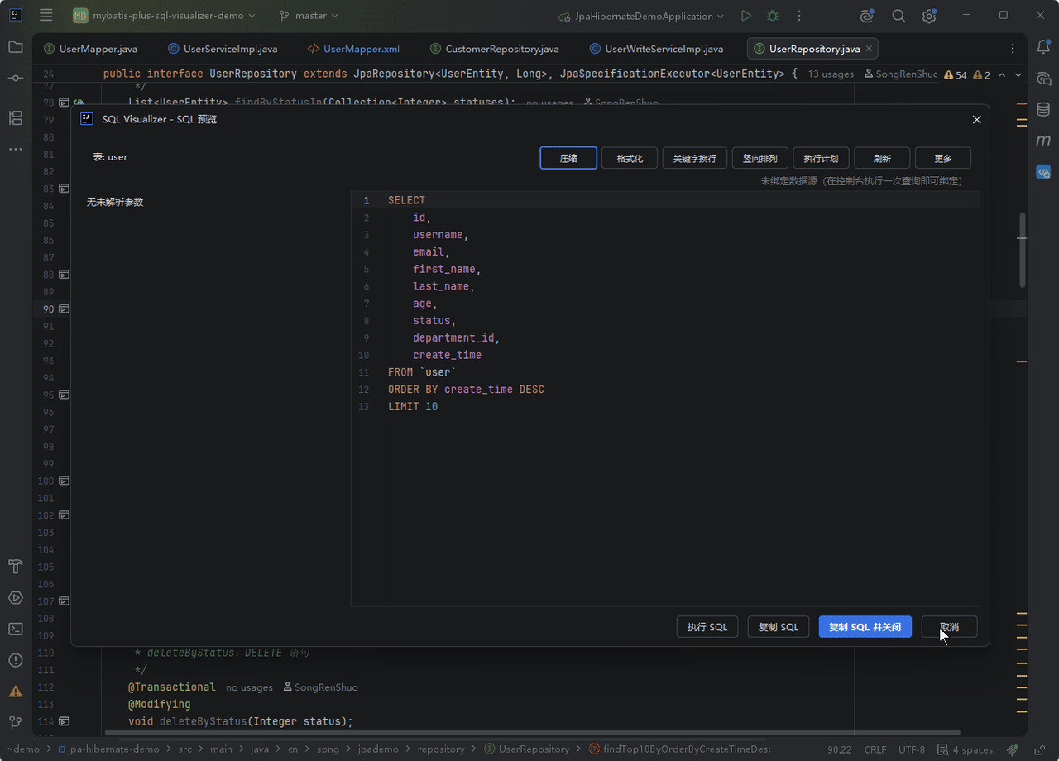Open the Build hammer tool window
This screenshot has width=1059, height=761.
pyautogui.click(x=16, y=567)
